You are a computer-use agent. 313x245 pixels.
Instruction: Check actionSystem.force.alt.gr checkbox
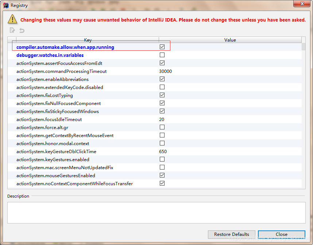162,127
